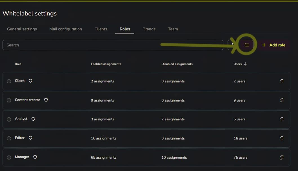Open the Team tab
Image resolution: width=298 pixels, height=171 pixels.
(173, 29)
